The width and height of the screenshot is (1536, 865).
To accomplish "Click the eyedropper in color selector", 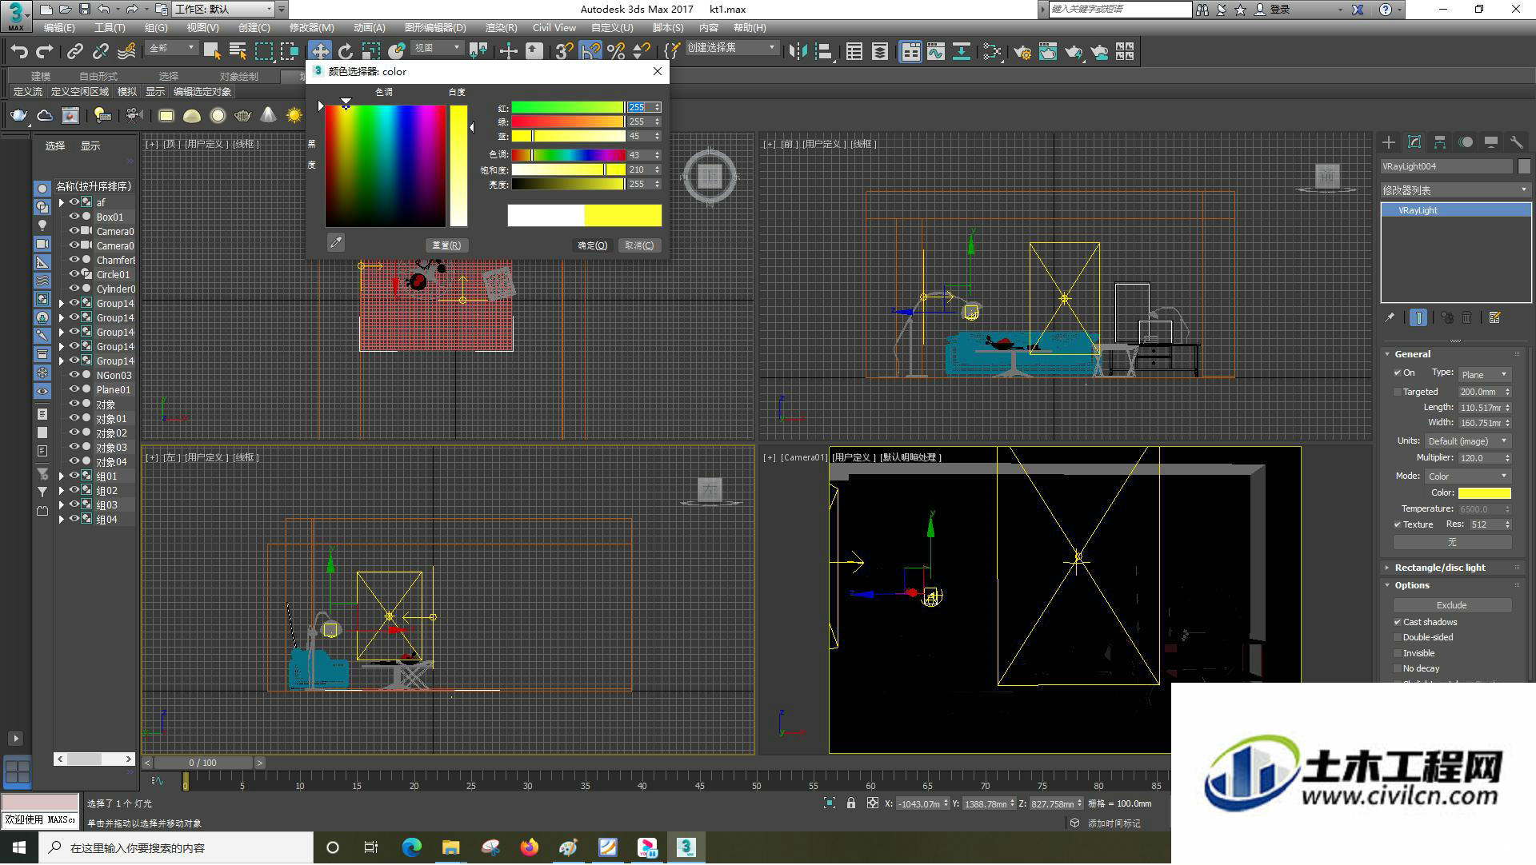I will coord(336,242).
